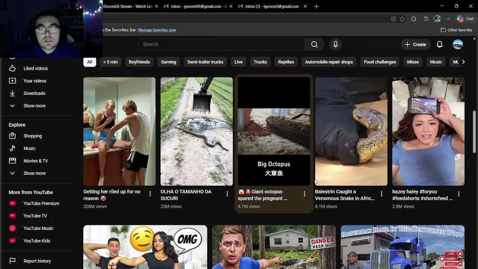Play the Big Octopus short thumbnail
The width and height of the screenshot is (478, 269).
click(x=274, y=132)
